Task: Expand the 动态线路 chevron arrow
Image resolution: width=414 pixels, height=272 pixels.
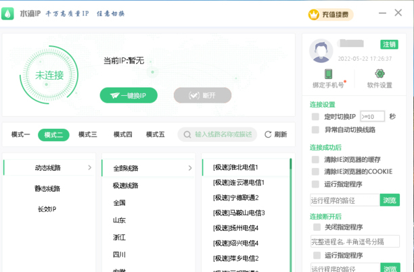Action: click(90, 167)
